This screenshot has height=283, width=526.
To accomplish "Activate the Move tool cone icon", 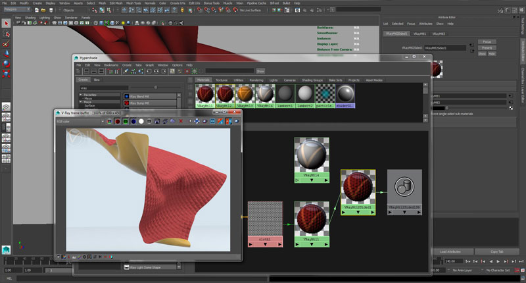I will click(x=6, y=54).
